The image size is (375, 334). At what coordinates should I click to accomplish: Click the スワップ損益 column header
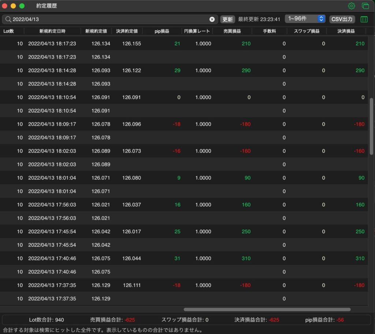[307, 31]
